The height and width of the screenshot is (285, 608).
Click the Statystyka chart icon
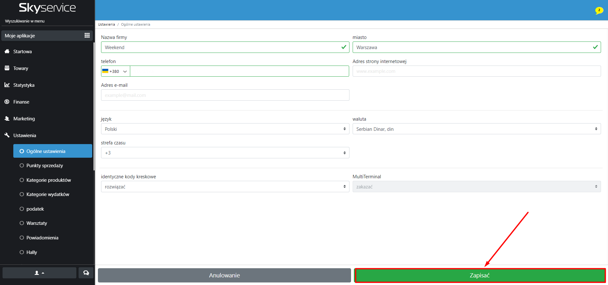tap(7, 85)
